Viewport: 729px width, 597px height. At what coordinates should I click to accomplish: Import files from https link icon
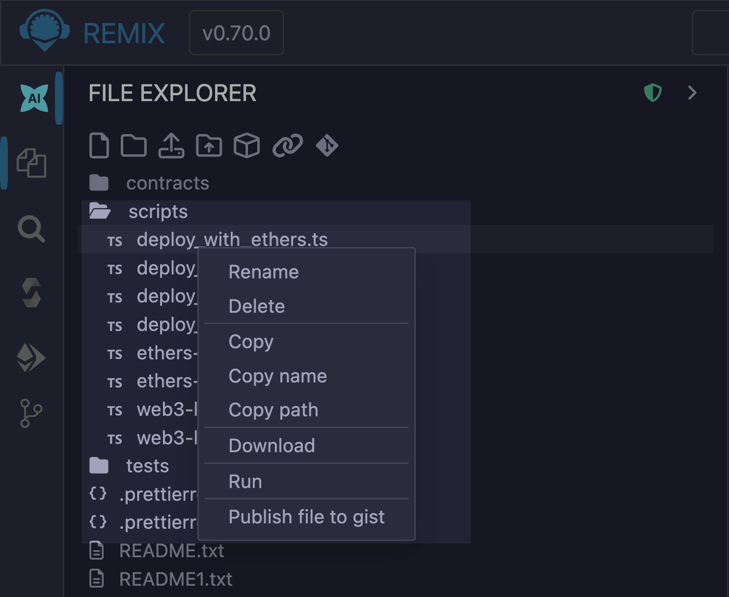point(288,145)
